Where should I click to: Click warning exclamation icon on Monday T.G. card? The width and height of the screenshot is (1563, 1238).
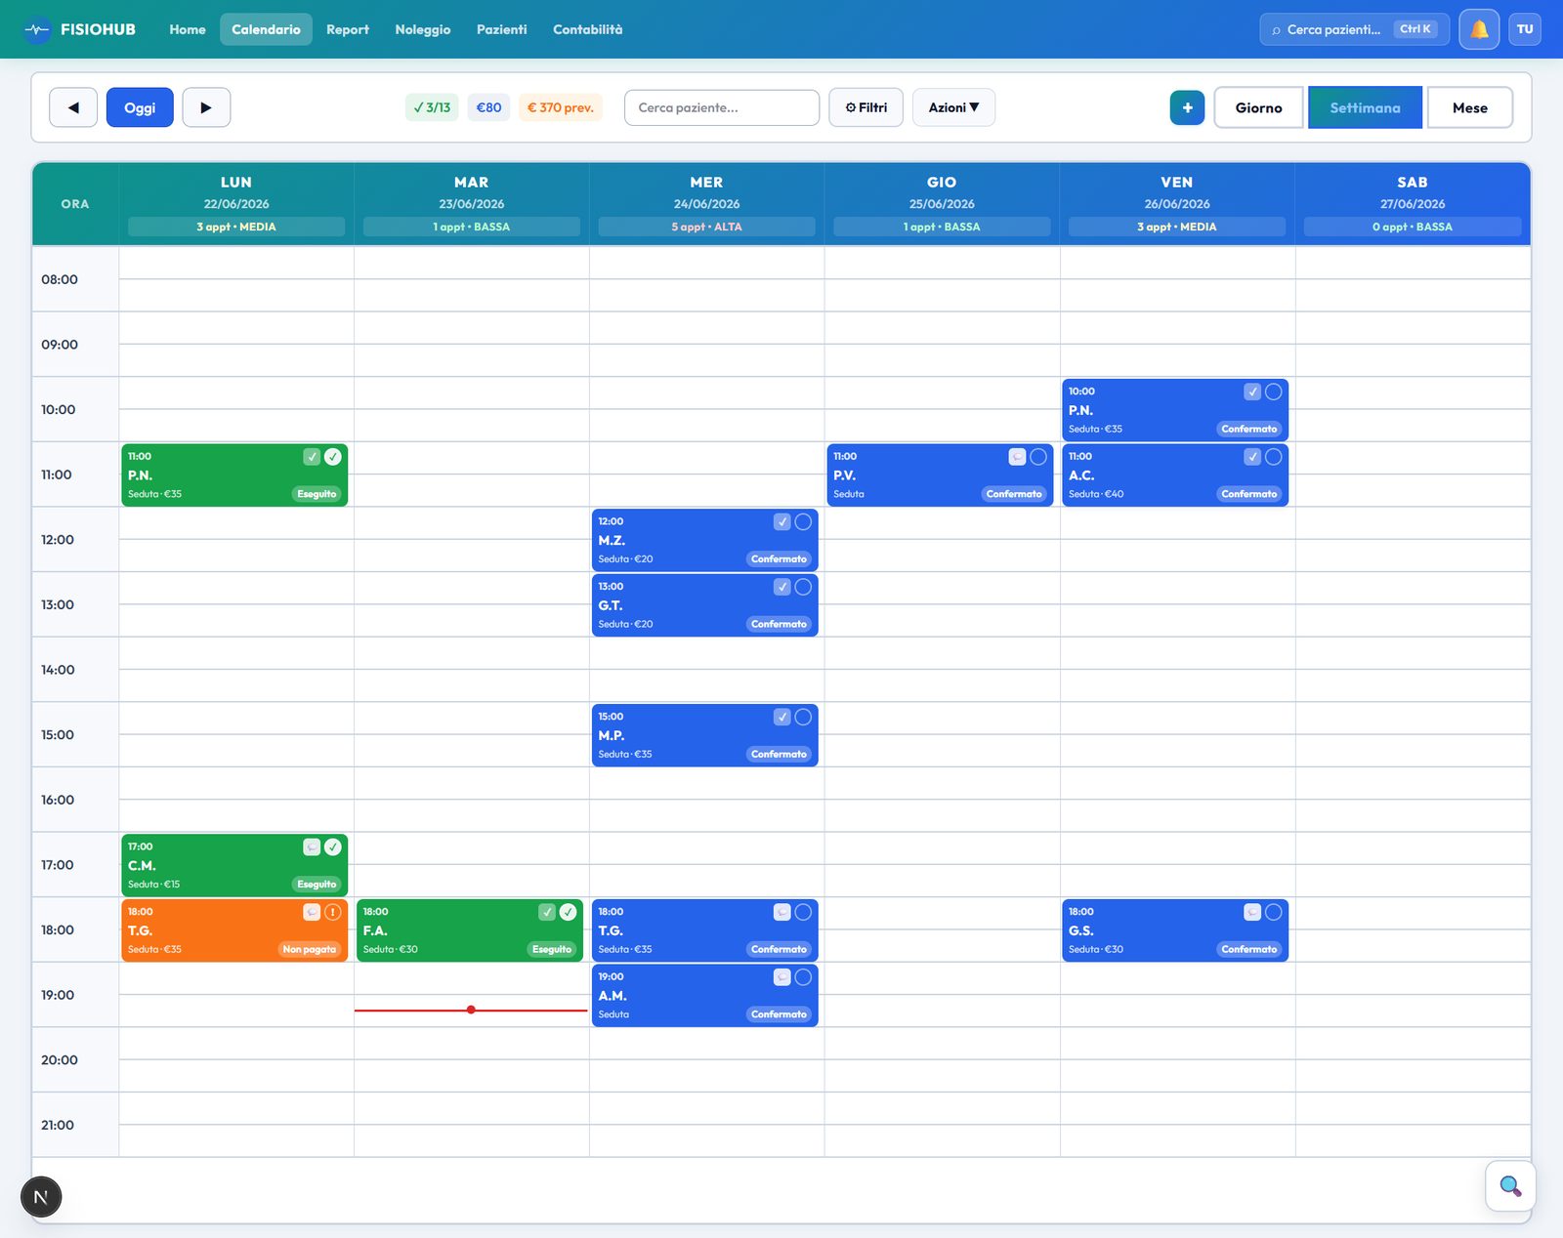click(x=333, y=912)
